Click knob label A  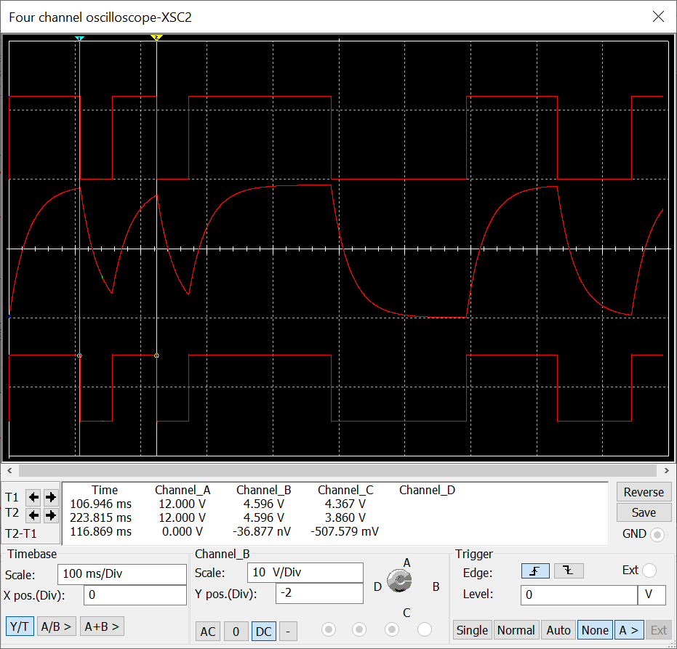(406, 563)
